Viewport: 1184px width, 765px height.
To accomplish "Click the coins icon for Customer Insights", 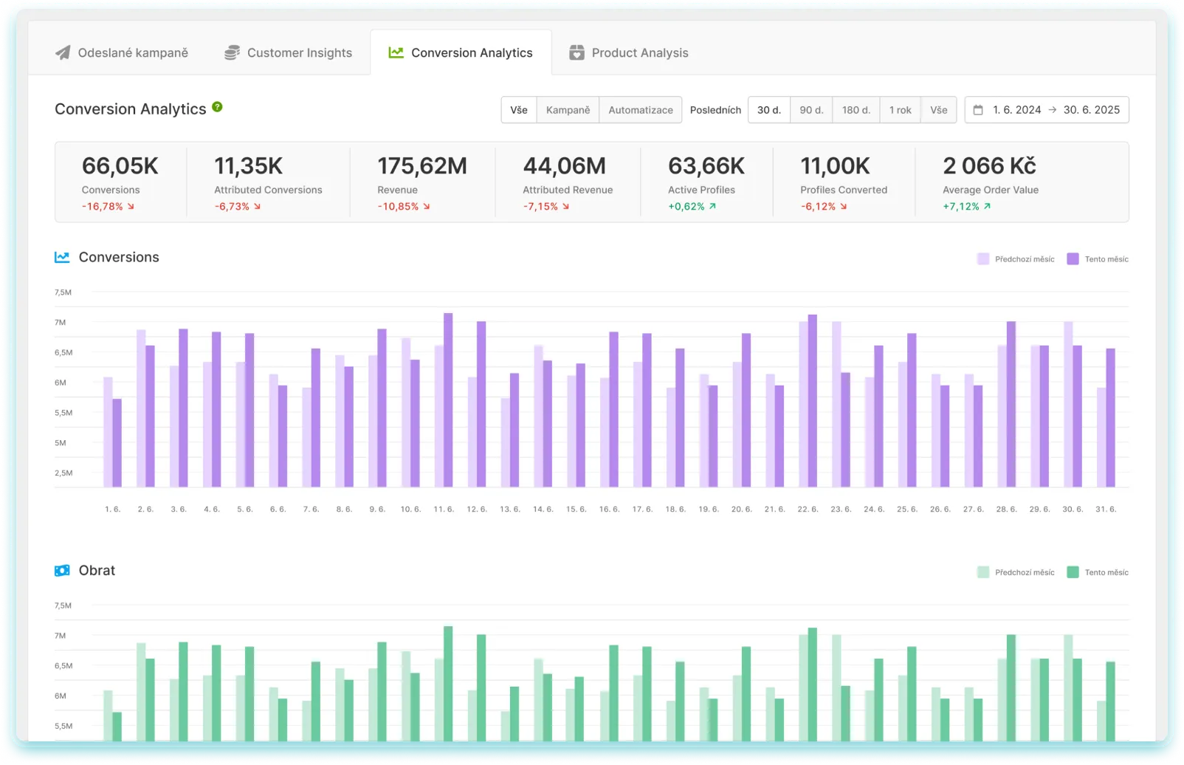I will pos(233,53).
